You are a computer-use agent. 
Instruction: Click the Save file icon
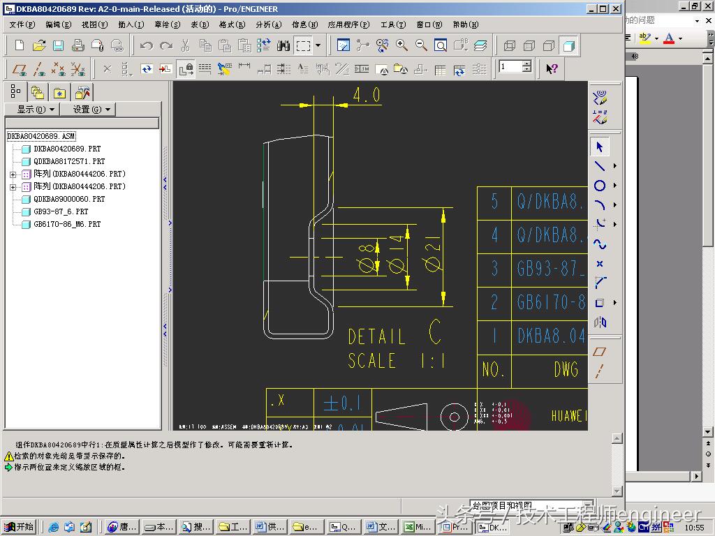pos(59,45)
